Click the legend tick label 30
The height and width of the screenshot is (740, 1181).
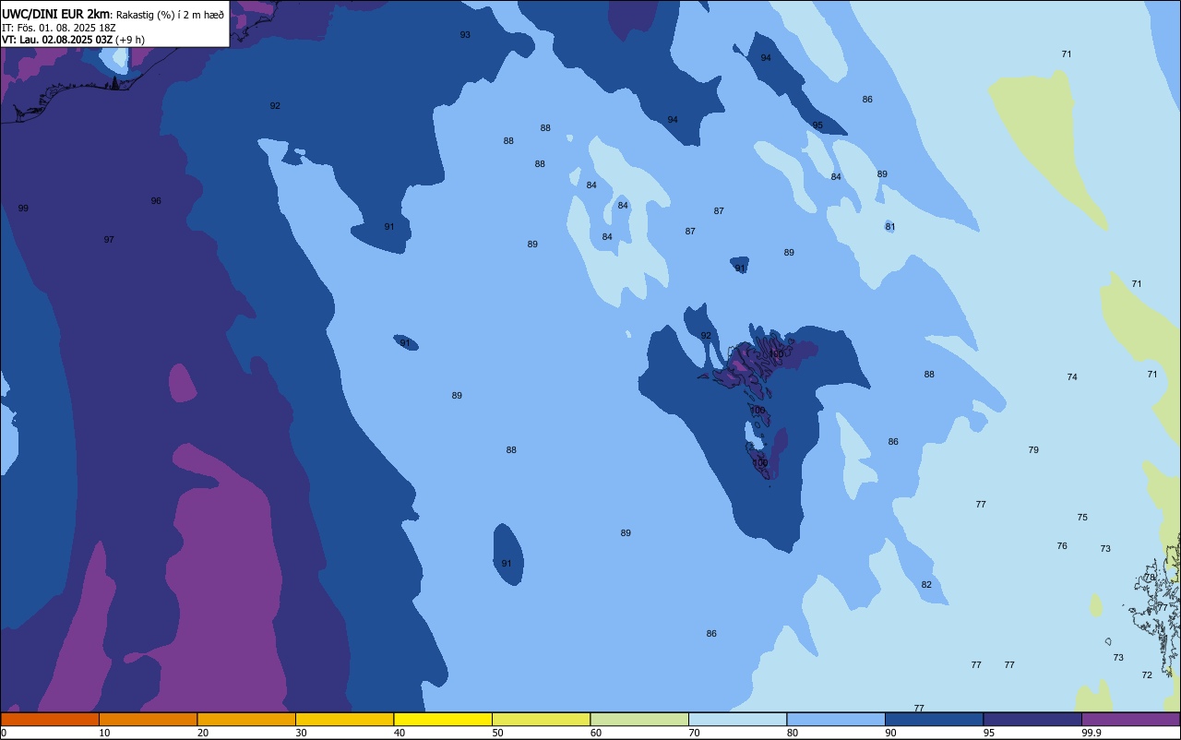301,733
